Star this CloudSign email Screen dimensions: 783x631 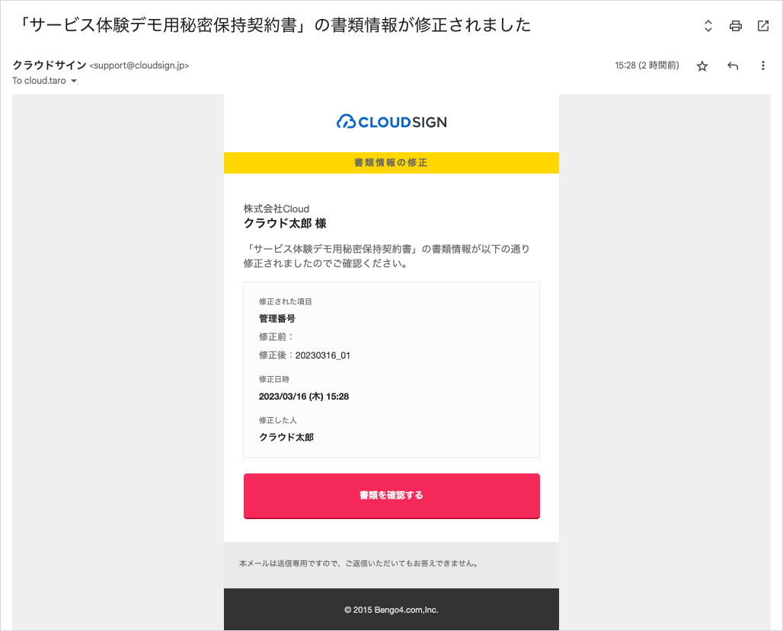(x=702, y=66)
